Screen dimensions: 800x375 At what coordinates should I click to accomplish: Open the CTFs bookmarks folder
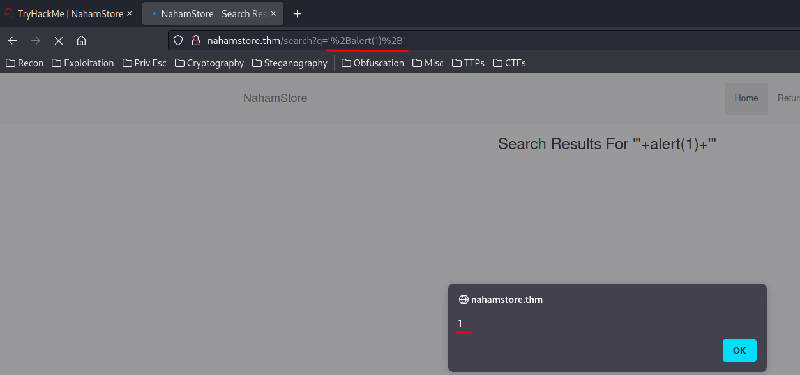coord(509,63)
